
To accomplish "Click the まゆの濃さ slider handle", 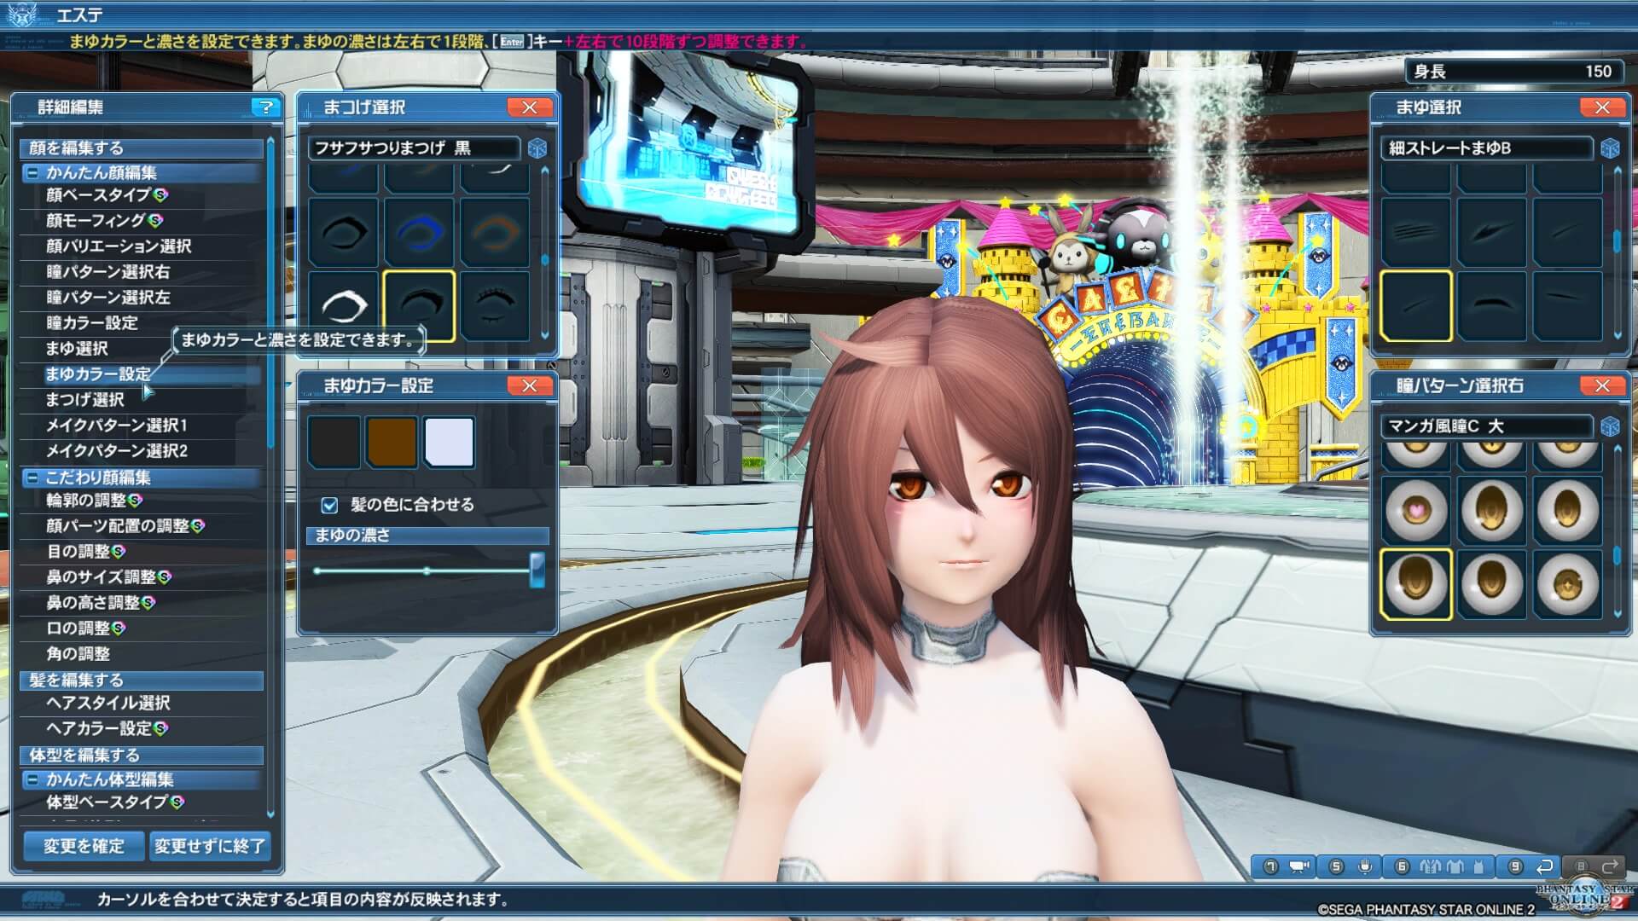I will (537, 570).
